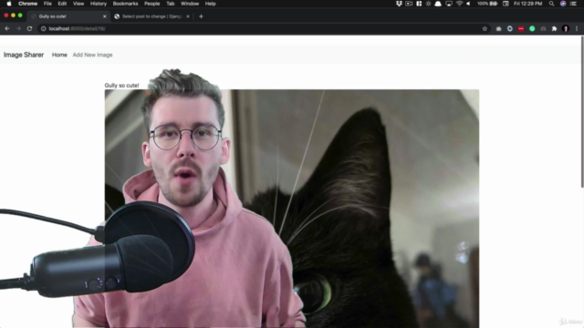Go to the Home nav link
The height and width of the screenshot is (328, 584).
click(59, 55)
